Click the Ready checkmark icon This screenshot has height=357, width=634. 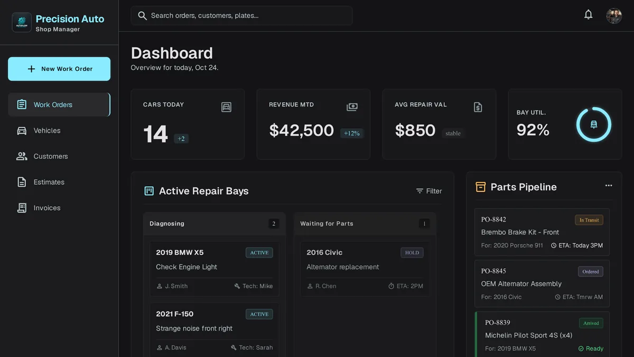(581, 349)
